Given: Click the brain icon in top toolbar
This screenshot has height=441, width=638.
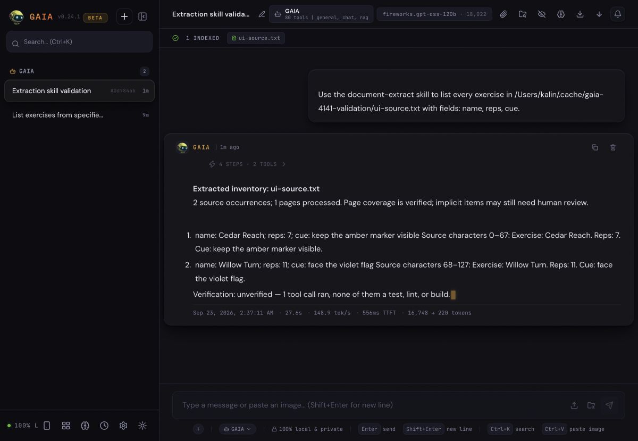Looking at the screenshot, I should pos(561,14).
